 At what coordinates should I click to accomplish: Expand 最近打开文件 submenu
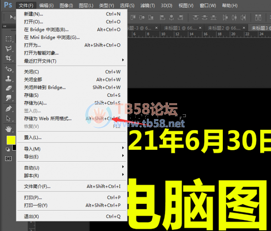(72, 61)
